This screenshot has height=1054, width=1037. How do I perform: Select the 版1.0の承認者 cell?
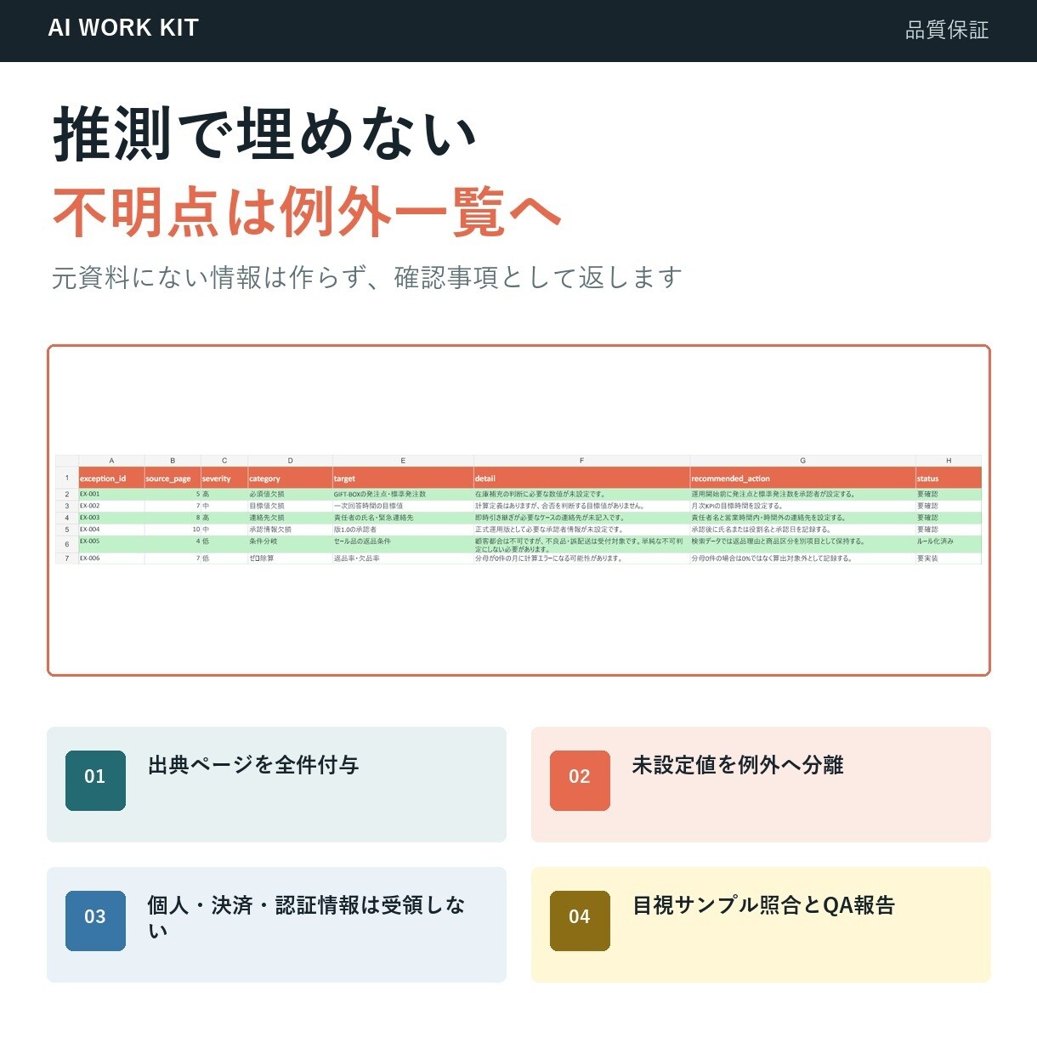tap(403, 530)
